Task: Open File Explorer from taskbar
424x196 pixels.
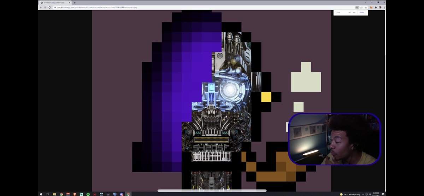Action: tap(54, 194)
